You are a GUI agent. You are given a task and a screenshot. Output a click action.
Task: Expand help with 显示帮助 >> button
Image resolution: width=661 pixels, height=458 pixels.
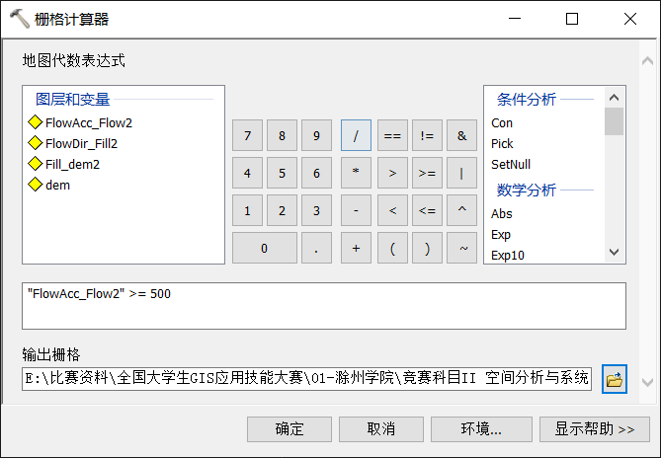(x=595, y=429)
